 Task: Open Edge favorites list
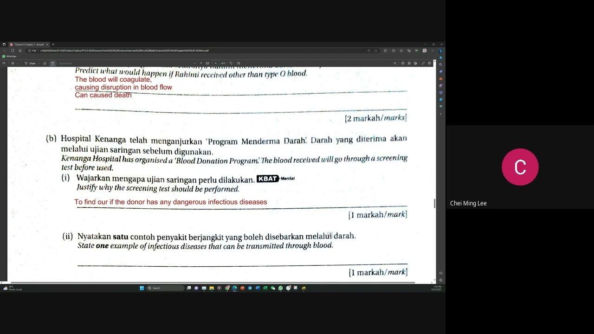[x=401, y=51]
